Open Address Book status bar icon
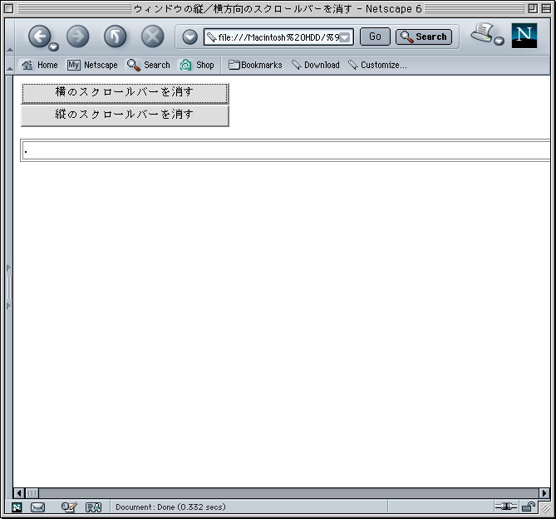 click(x=94, y=507)
